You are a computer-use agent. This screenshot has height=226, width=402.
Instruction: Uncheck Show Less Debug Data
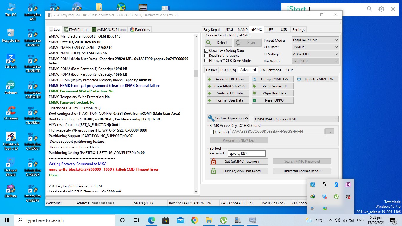(206, 51)
